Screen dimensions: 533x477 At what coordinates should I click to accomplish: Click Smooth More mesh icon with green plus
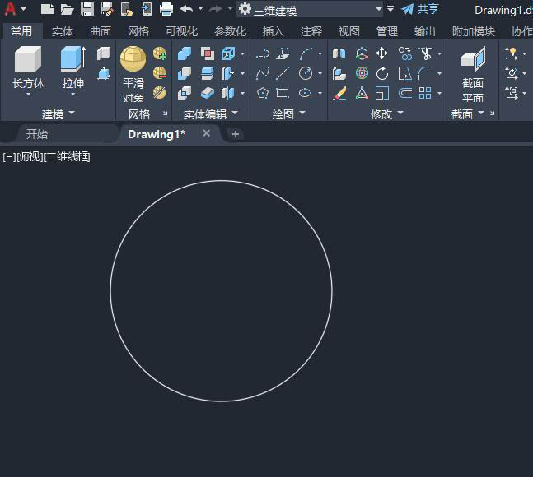click(160, 53)
